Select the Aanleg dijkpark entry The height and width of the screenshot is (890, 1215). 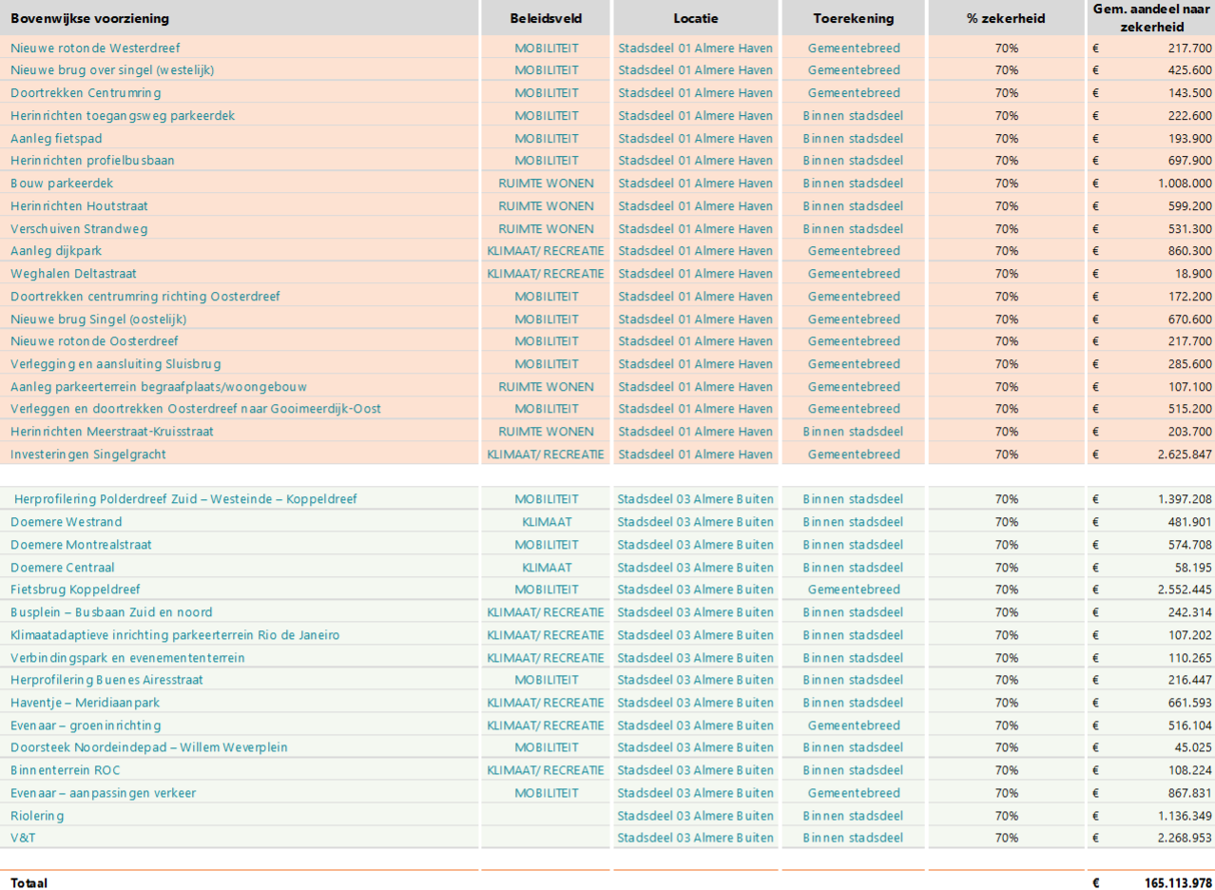(56, 251)
